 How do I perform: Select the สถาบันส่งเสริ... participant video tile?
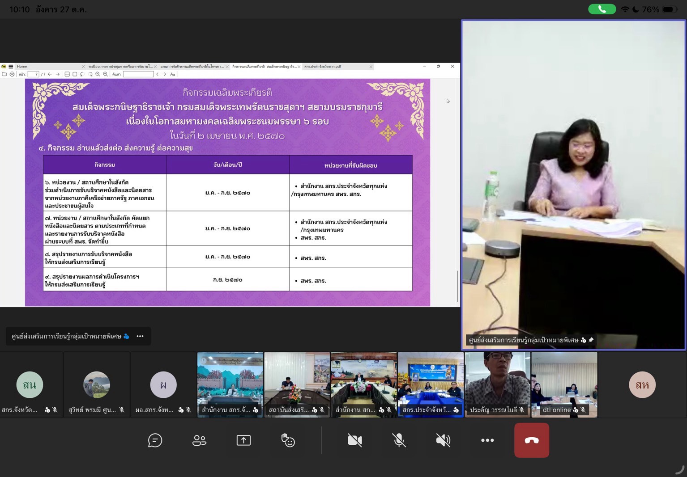tap(297, 384)
